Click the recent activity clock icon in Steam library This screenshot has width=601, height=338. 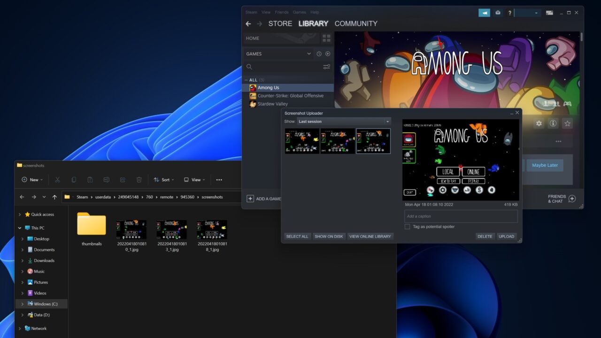[319, 54]
